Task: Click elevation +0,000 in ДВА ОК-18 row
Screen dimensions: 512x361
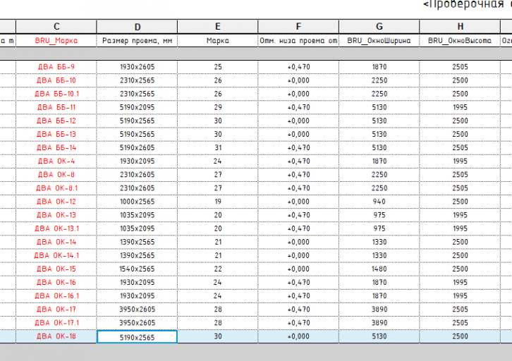Action: pyautogui.click(x=298, y=336)
